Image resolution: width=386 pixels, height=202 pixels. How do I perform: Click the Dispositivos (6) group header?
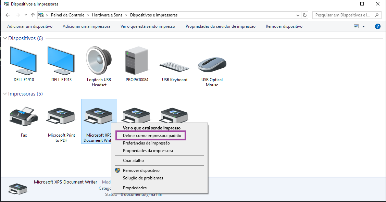click(x=26, y=38)
